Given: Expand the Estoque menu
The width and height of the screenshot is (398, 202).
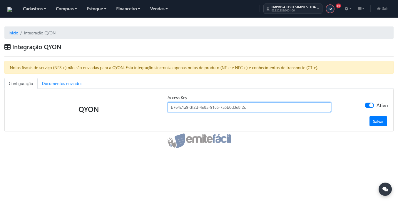Looking at the screenshot, I should 97,9.
